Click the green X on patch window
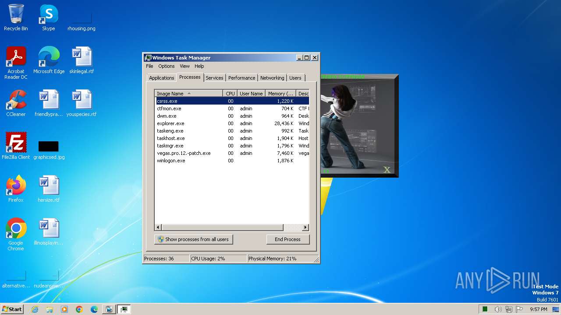Screen dimensions: 561x315 (x=387, y=170)
